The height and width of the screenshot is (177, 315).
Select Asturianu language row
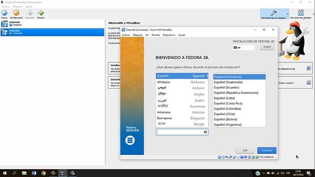[x=182, y=112]
